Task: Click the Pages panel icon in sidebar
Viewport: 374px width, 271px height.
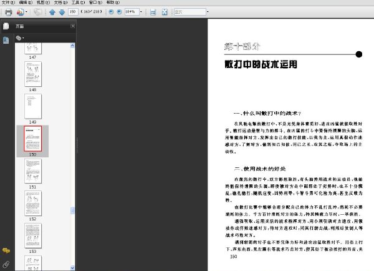Action: coord(6,26)
